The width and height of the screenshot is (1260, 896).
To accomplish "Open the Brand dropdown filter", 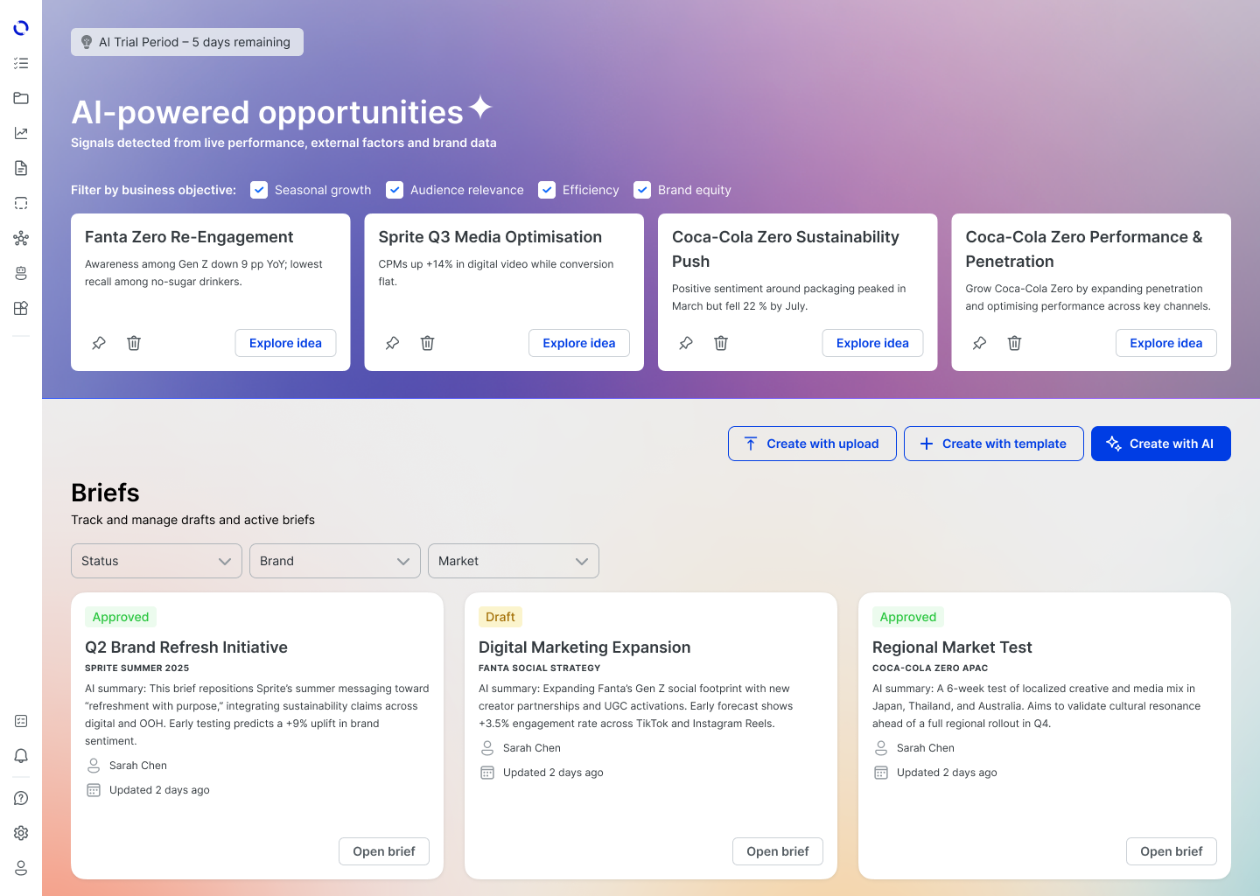I will pyautogui.click(x=335, y=561).
